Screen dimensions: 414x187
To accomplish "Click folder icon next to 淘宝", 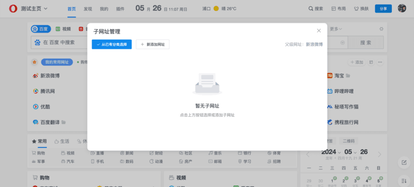I will (x=348, y=76).
